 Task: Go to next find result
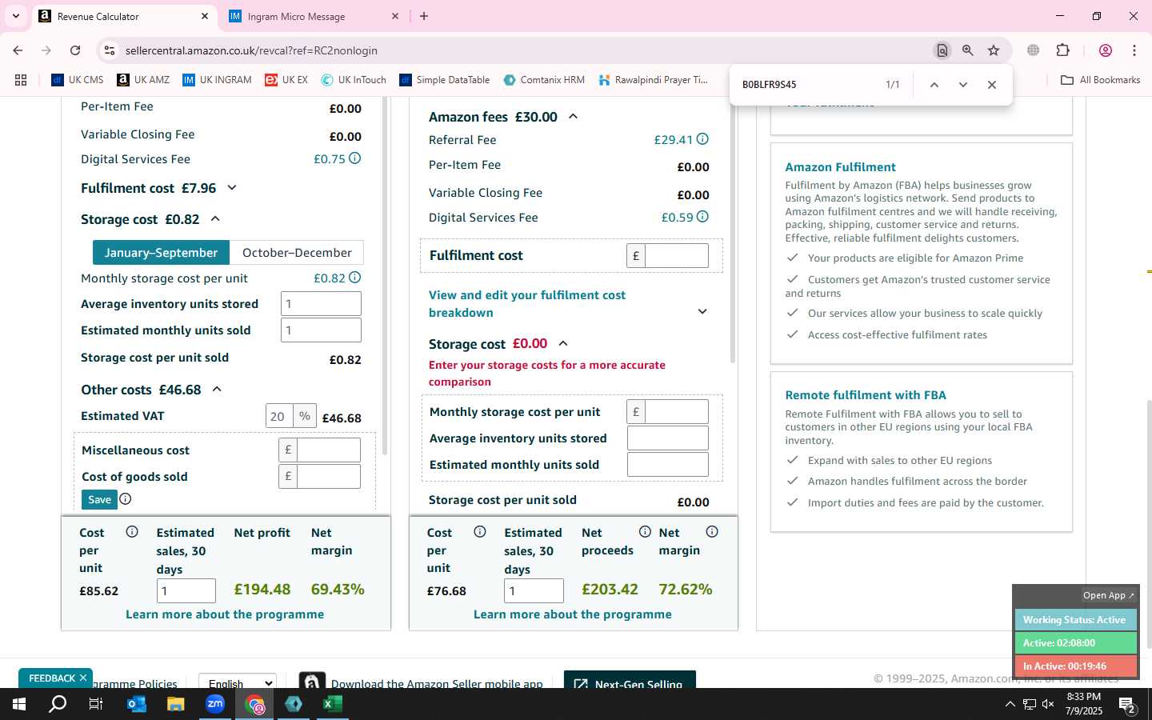click(x=963, y=85)
